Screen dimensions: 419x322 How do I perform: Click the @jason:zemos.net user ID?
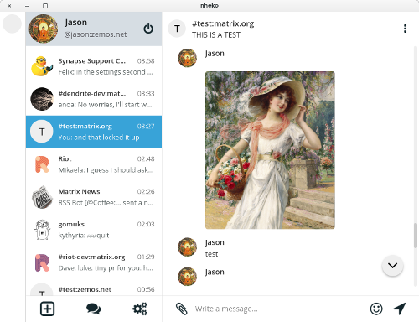tap(96, 34)
